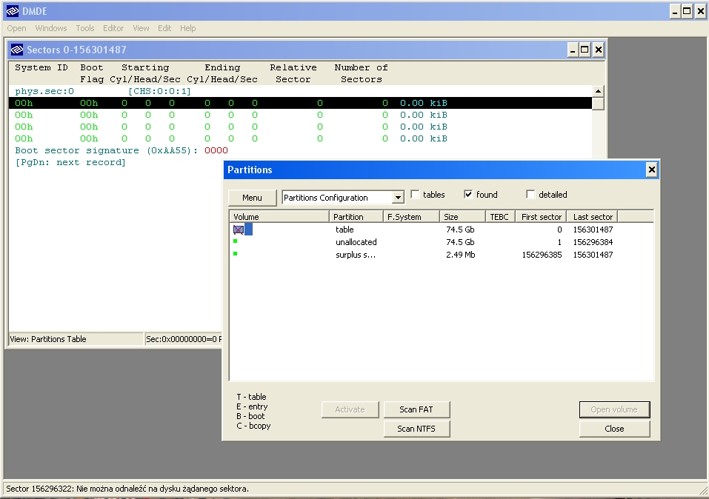Open the Tools menu
The image size is (709, 499).
pos(85,28)
